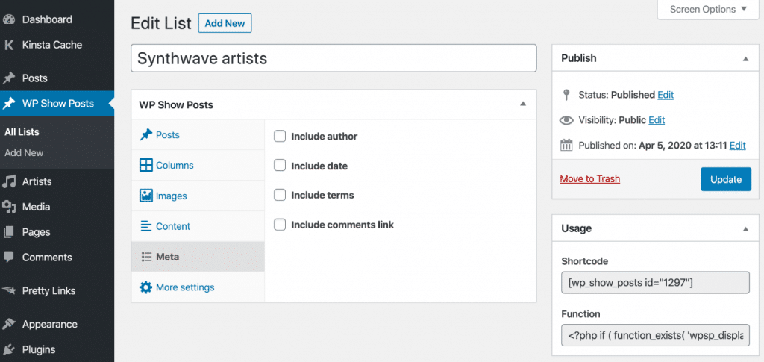Click the Pretty Links star icon
764x362 pixels.
9,290
